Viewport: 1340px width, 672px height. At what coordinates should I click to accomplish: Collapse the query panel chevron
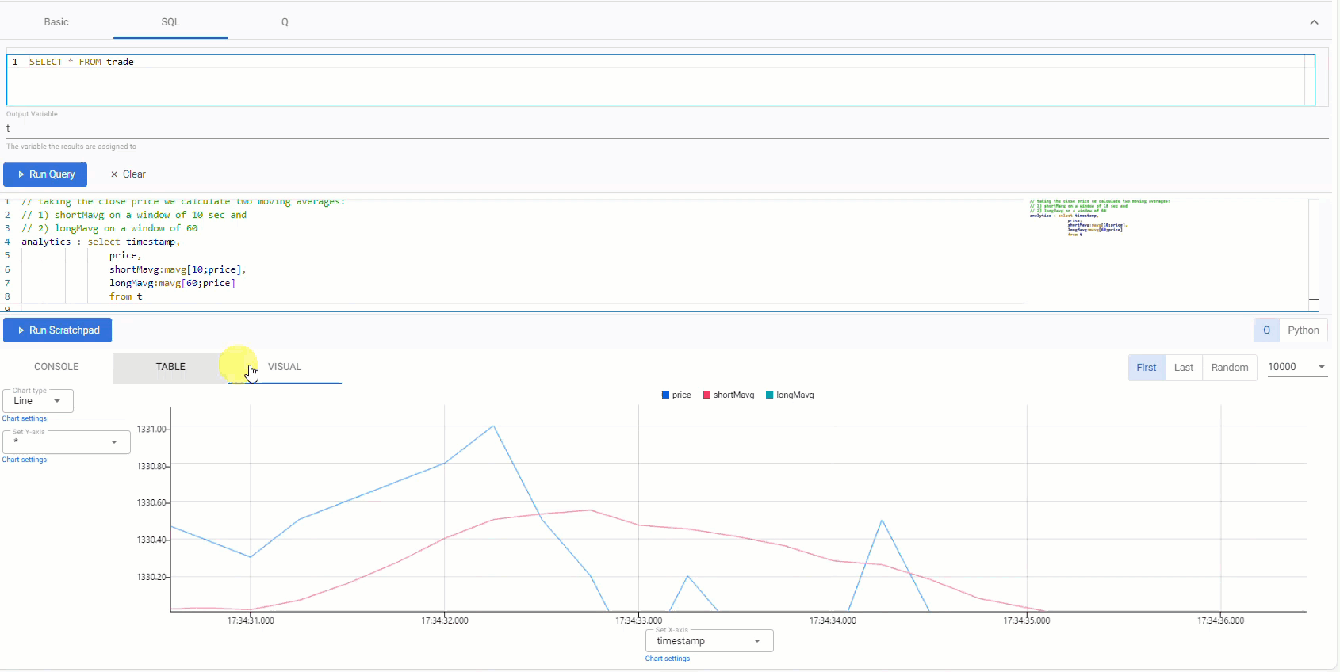coord(1314,22)
